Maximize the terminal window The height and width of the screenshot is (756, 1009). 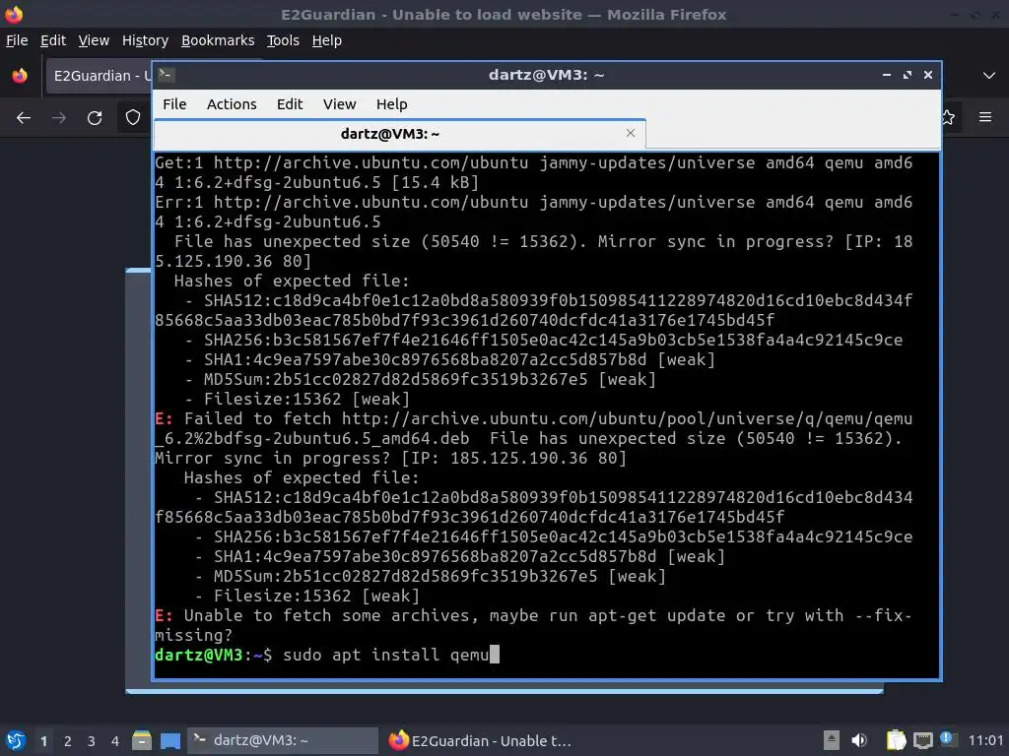point(908,75)
